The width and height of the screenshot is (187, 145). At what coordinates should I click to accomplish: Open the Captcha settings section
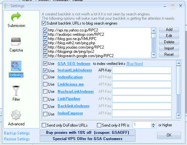(x=16, y=45)
